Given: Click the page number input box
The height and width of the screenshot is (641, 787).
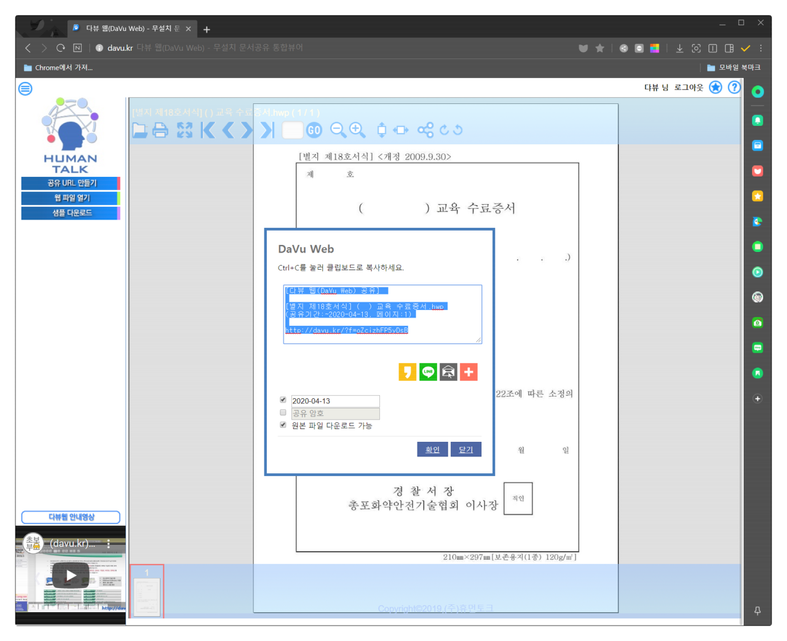Looking at the screenshot, I should [x=292, y=130].
